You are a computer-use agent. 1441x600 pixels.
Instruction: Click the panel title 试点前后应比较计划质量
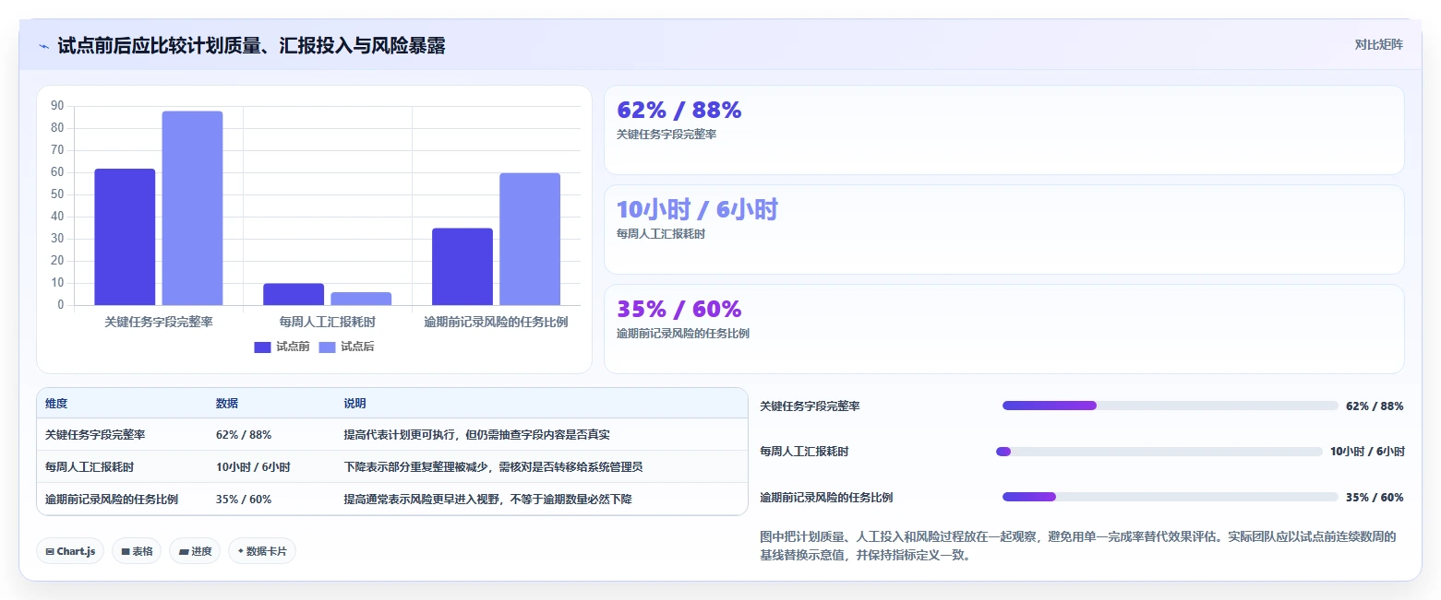(251, 46)
